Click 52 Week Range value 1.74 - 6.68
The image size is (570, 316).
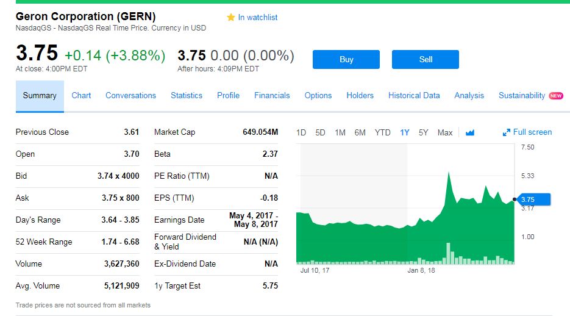click(120, 242)
